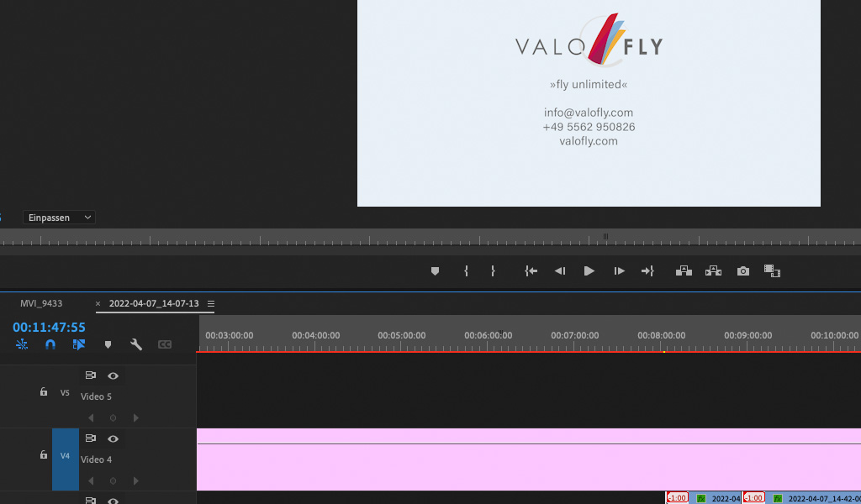Toggle timeline snapping with the magnet icon
The image size is (861, 504).
[x=50, y=344]
